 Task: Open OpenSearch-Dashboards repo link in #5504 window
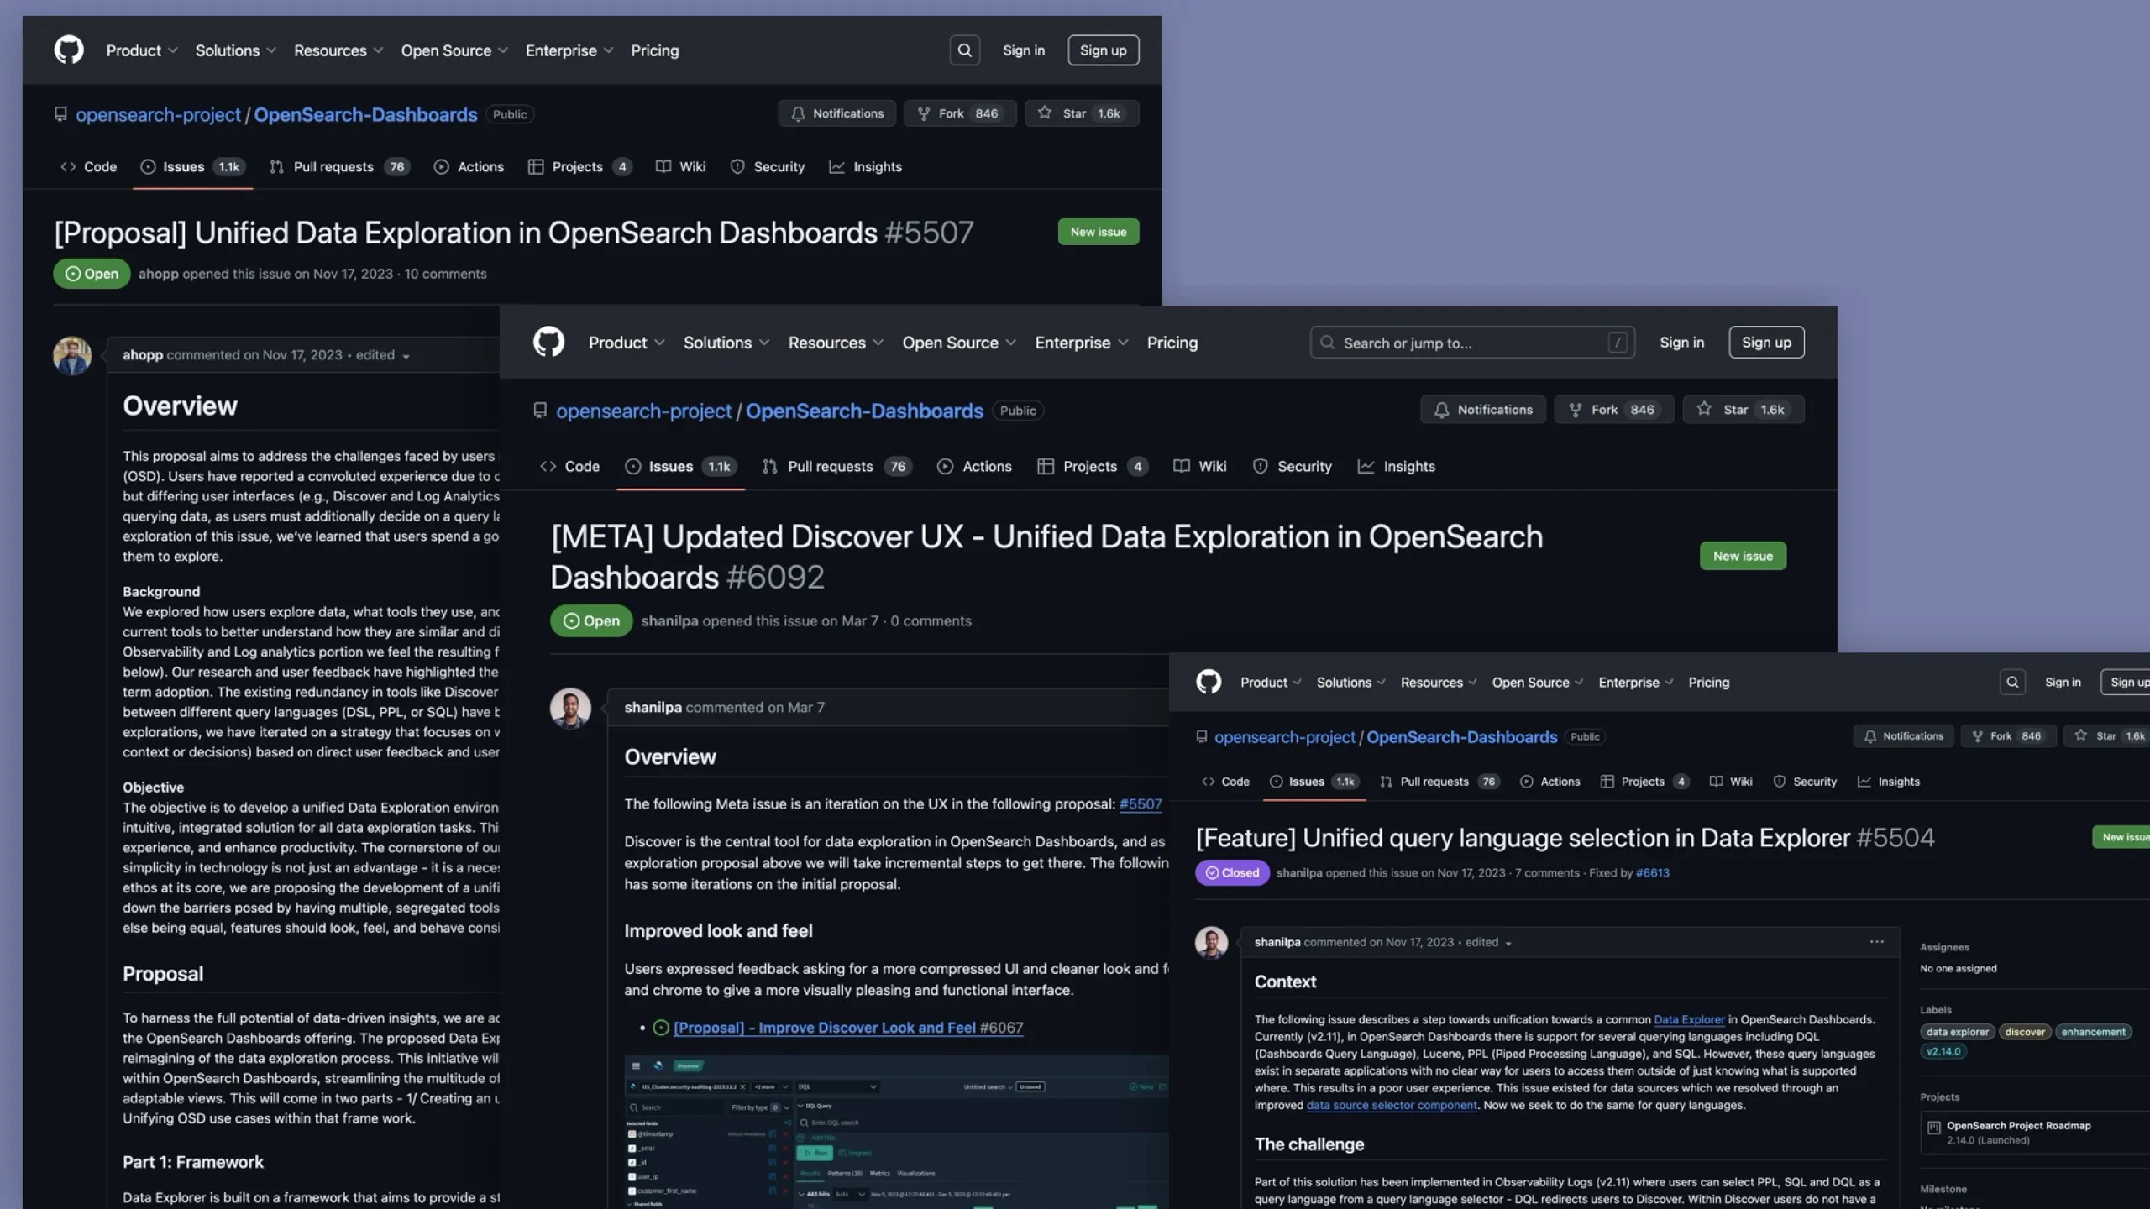click(x=1461, y=737)
